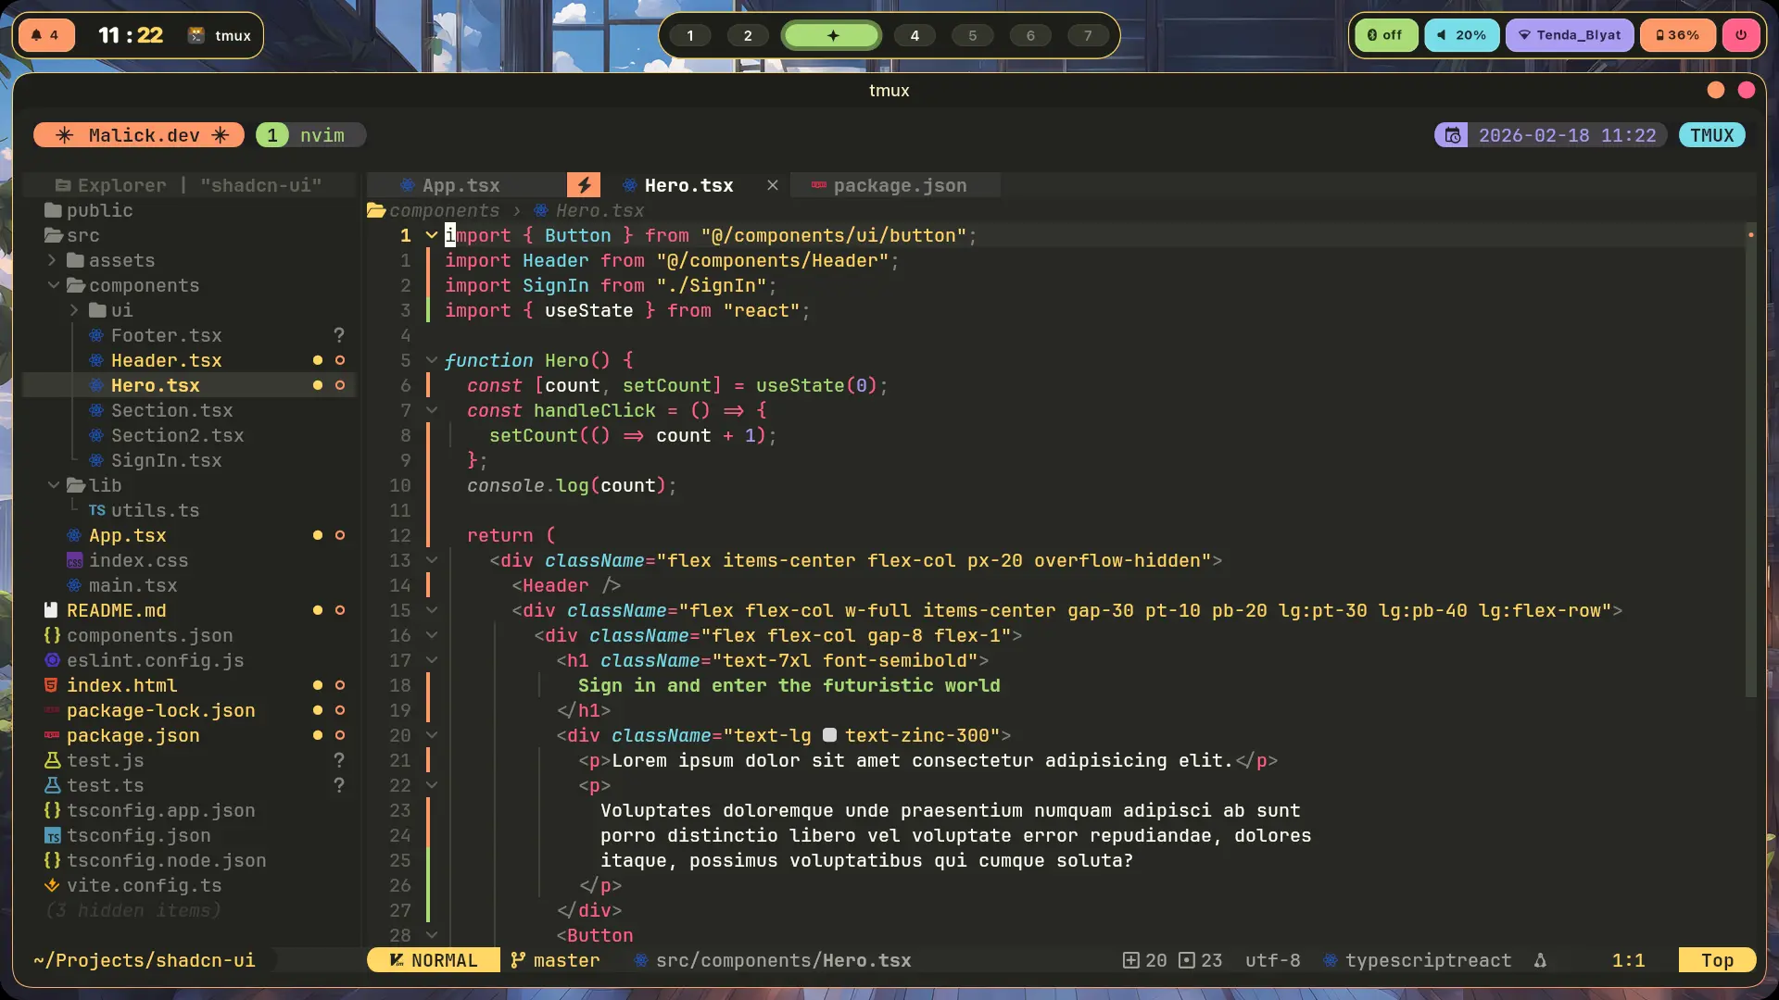1779x1000 pixels.
Task: Select the Hero.tsx tab
Action: pyautogui.click(x=688, y=185)
